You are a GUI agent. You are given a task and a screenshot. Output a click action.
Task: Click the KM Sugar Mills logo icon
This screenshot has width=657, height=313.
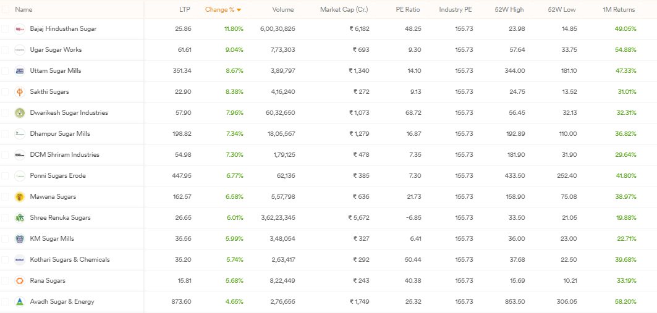(x=20, y=238)
